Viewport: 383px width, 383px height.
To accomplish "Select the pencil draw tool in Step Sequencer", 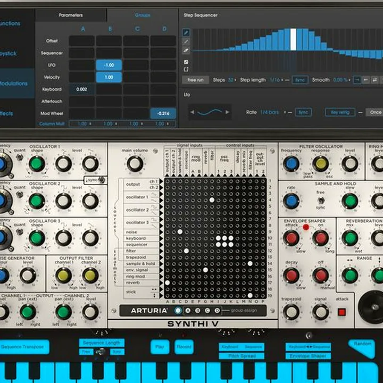I will [186, 32].
